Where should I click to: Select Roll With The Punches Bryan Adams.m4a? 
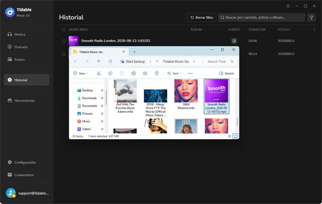click(x=125, y=97)
